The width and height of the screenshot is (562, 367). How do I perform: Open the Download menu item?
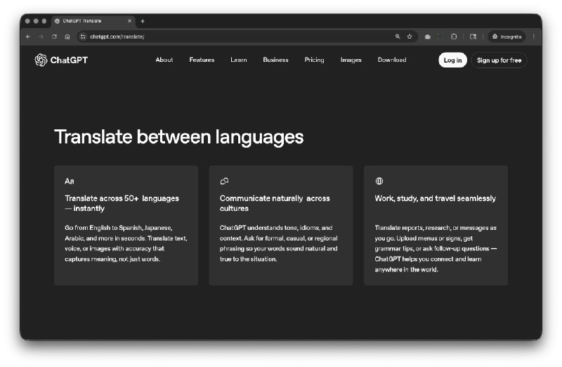392,60
